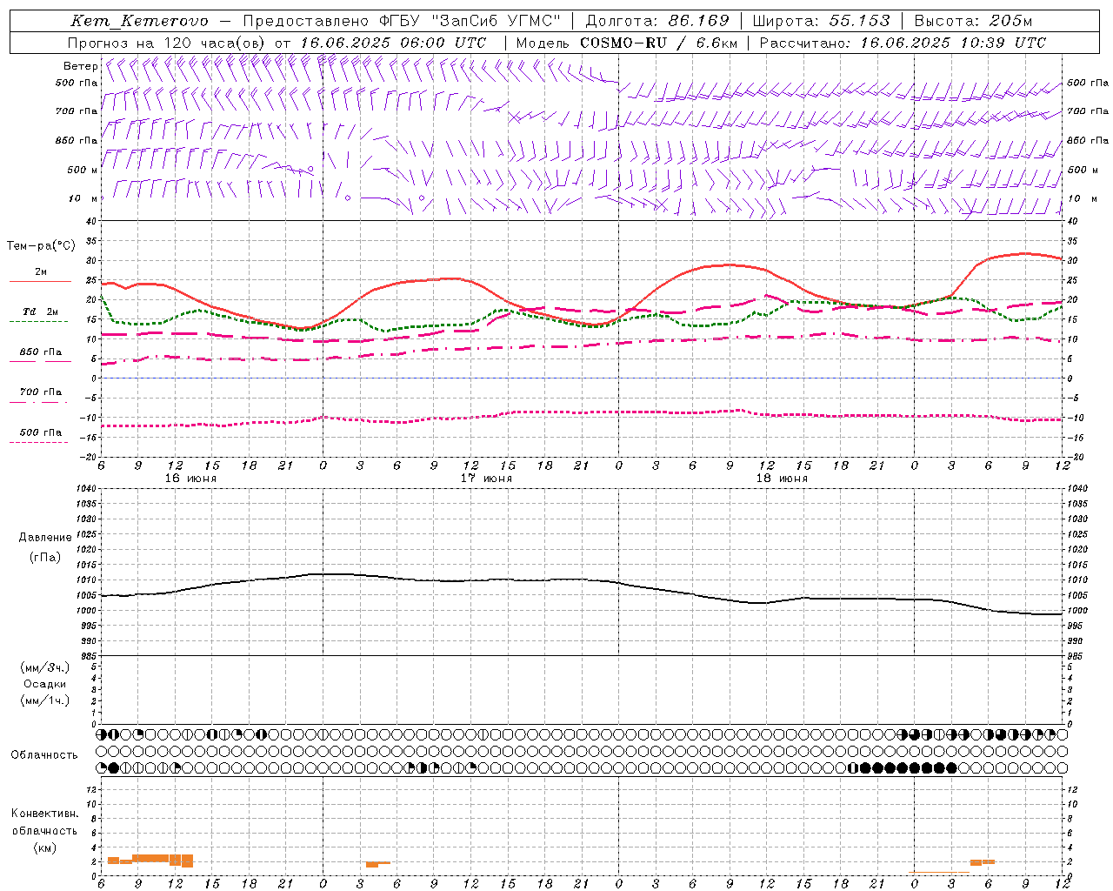Click the 'Td 2м' dew point legend label
This screenshot has height=891, width=1113.
point(41,312)
